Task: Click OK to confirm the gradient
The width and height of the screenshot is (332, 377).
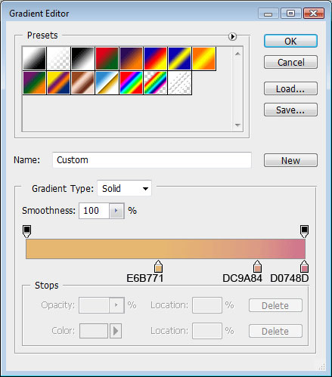Action: [290, 41]
